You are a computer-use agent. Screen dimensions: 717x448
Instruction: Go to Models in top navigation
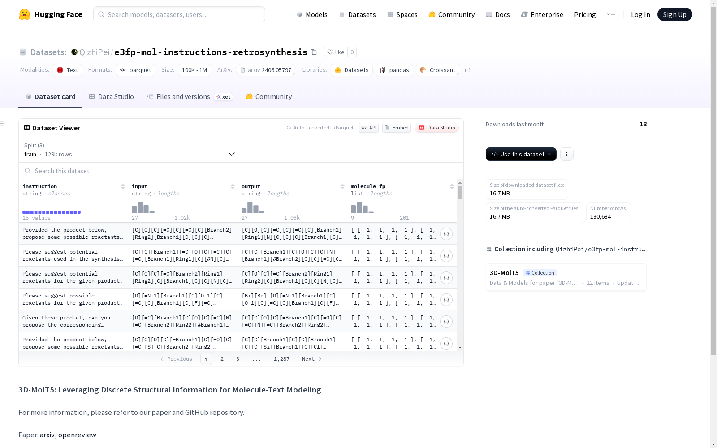(312, 14)
